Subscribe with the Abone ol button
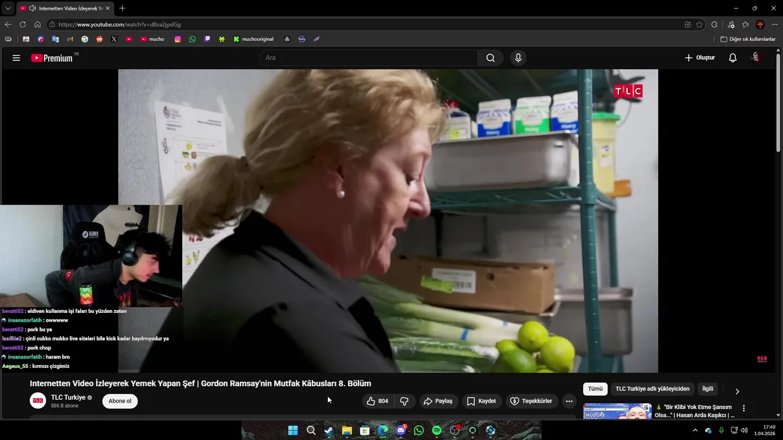 pyautogui.click(x=120, y=401)
